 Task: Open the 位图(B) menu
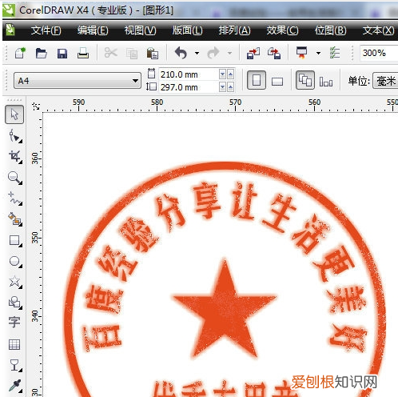pyautogui.click(x=331, y=30)
